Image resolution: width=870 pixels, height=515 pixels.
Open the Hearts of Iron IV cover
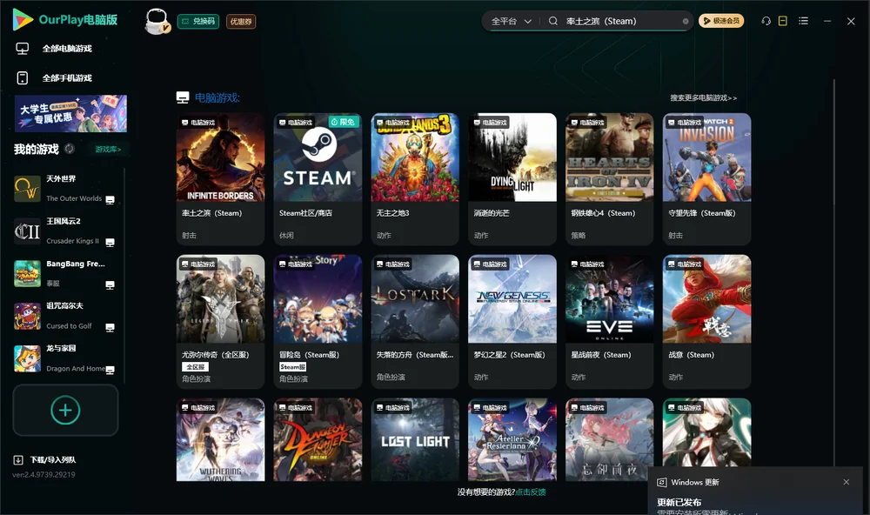click(x=609, y=157)
